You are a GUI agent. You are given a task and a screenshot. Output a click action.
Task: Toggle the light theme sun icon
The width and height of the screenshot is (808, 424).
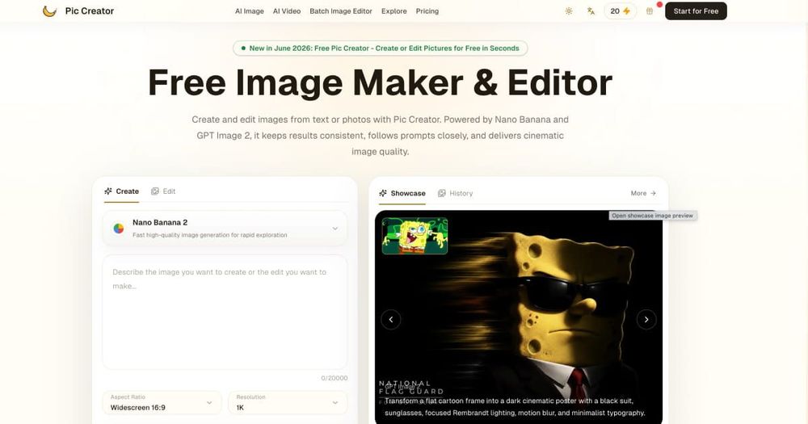pyautogui.click(x=569, y=10)
